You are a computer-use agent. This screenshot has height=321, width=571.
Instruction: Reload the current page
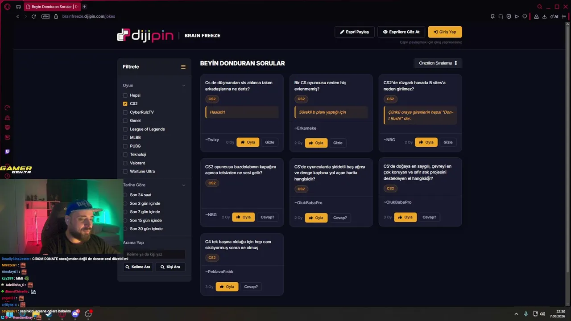(33, 16)
